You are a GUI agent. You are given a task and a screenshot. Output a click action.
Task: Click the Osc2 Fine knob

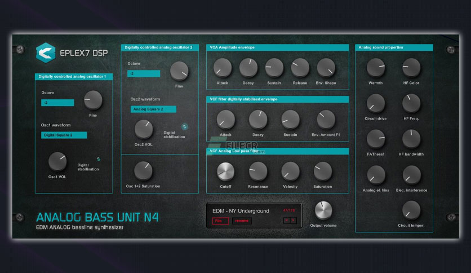coord(179,71)
